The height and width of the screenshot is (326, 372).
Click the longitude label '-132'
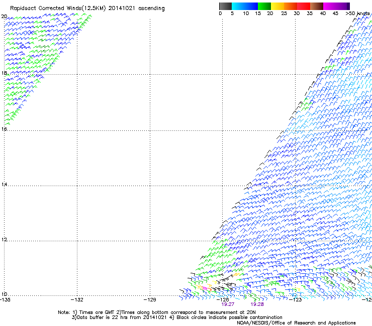[77, 300]
